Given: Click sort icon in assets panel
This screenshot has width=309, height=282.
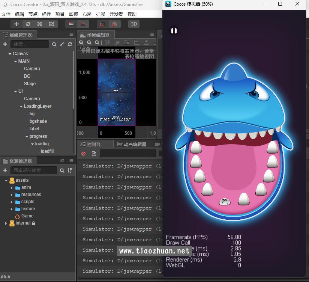Looking at the screenshot, I should click(70, 170).
